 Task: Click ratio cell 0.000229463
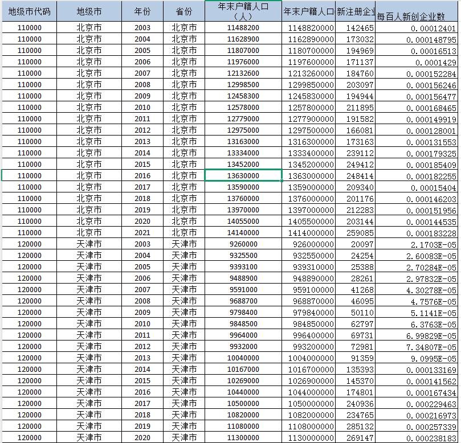tap(417, 404)
